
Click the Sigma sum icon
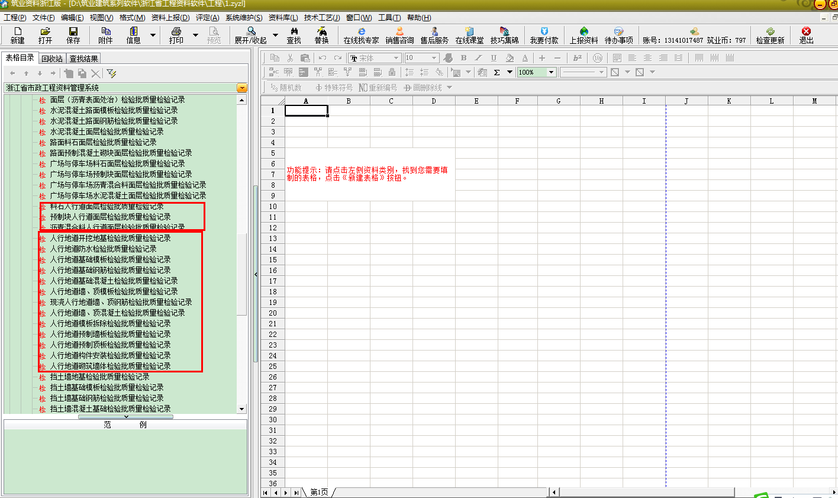[x=497, y=72]
